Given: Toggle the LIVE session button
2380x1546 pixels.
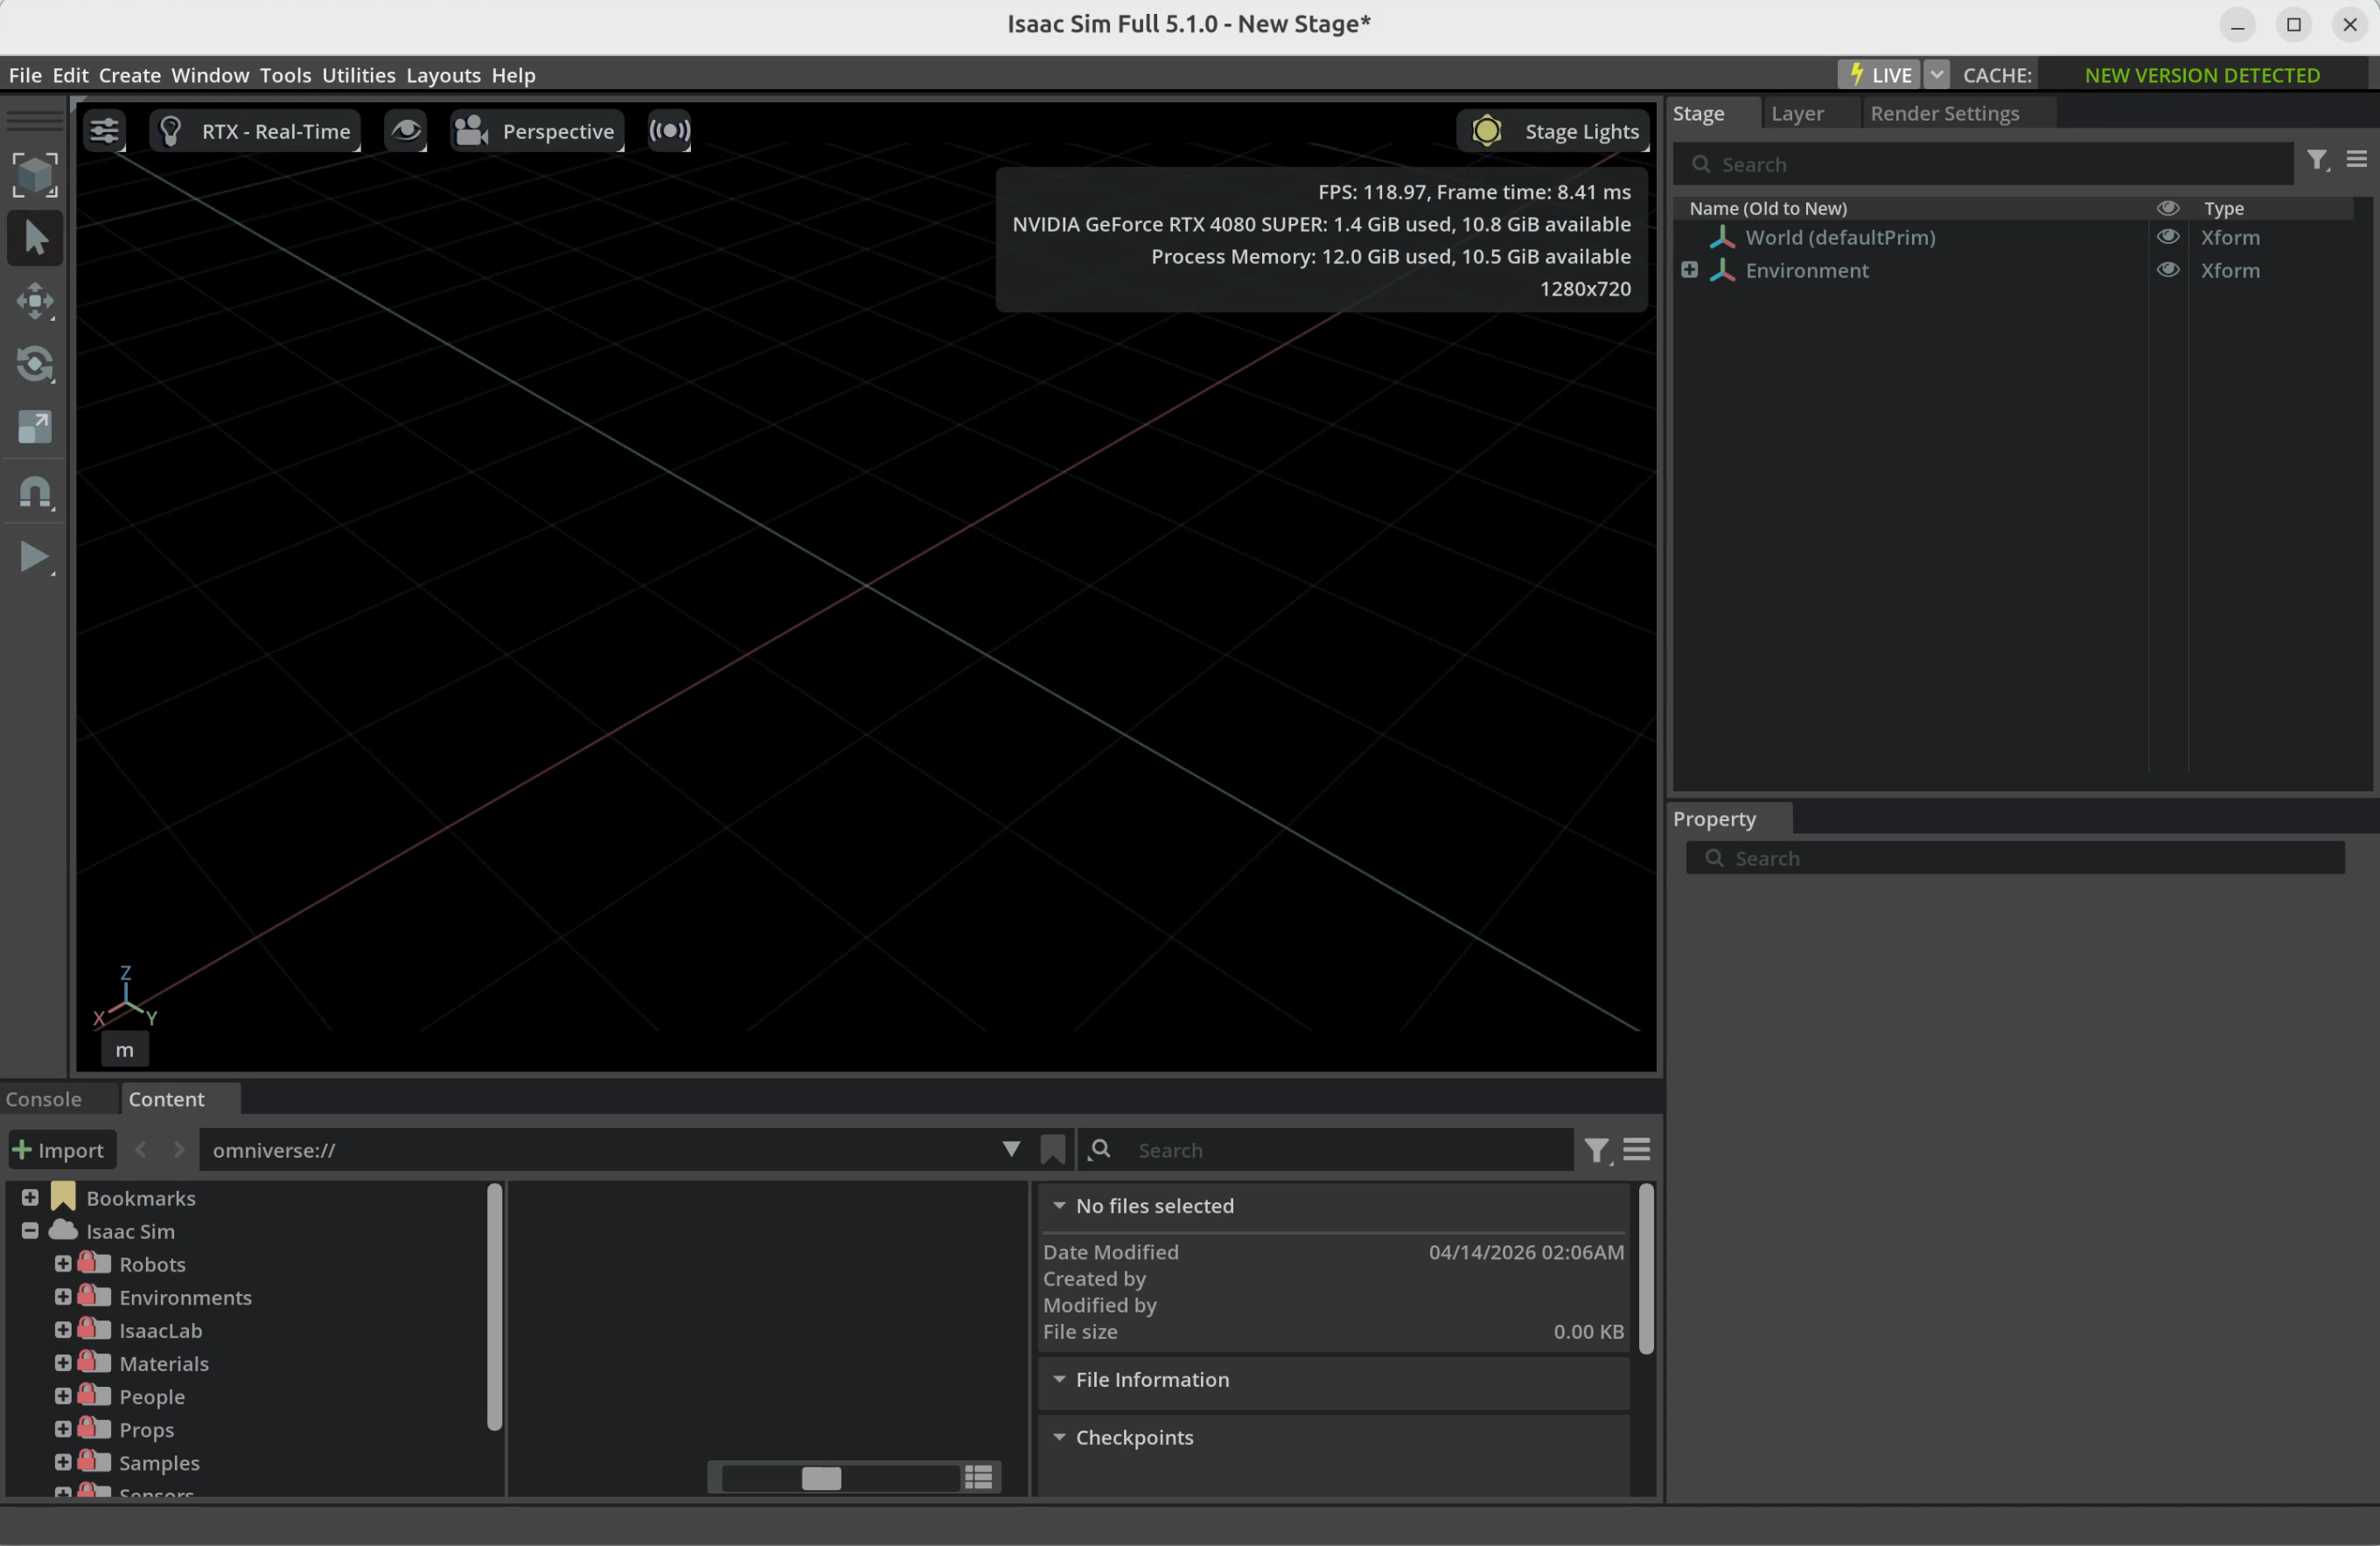Looking at the screenshot, I should (1879, 75).
